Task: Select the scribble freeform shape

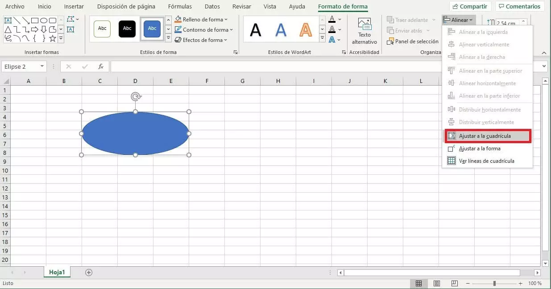Action: [8, 38]
